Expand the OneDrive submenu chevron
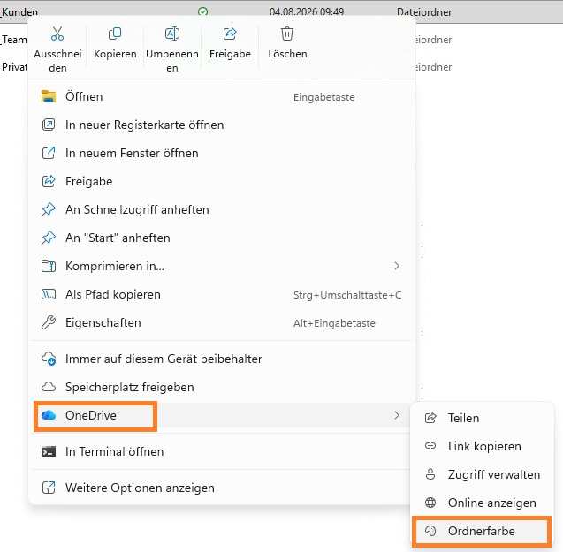The width and height of the screenshot is (563, 552). (397, 415)
